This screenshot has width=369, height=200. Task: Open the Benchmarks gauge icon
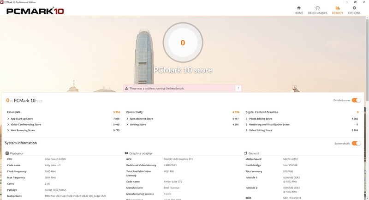tap(317, 8)
